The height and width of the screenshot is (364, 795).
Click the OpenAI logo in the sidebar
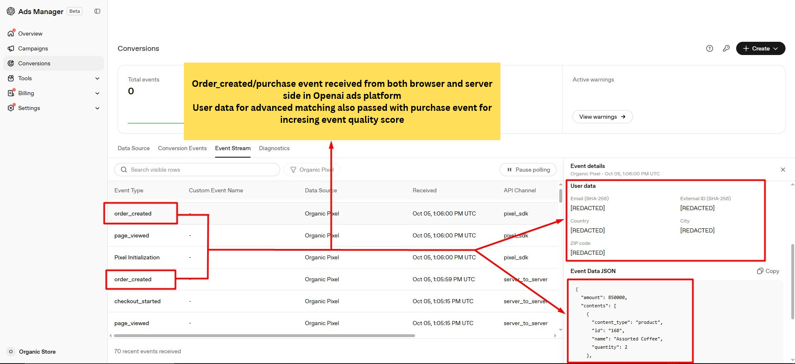point(11,11)
